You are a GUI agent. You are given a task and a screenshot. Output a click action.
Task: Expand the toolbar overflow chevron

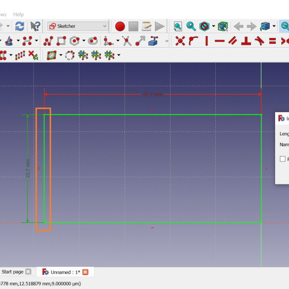(x=167, y=41)
